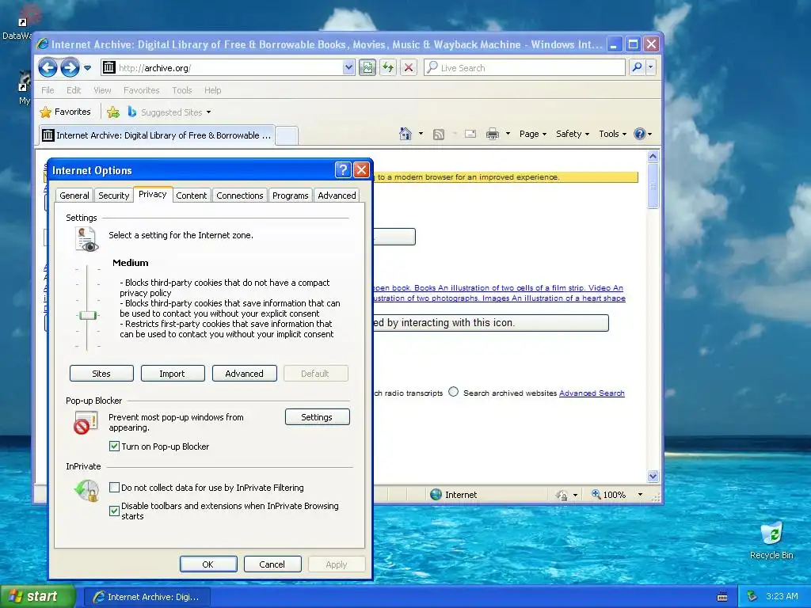Click the Safely Remove Hardware tray icon
The width and height of the screenshot is (811, 608).
tap(752, 596)
